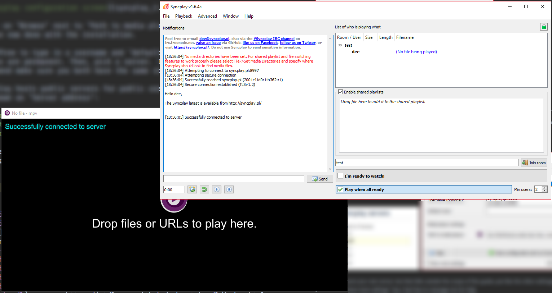Decrease Min users with the down stepper arrow
Image resolution: width=552 pixels, height=293 pixels.
pyautogui.click(x=544, y=191)
